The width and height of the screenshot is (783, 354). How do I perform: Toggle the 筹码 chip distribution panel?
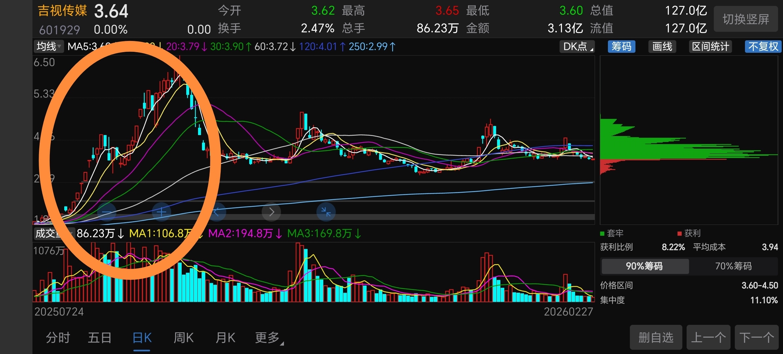tap(621, 47)
